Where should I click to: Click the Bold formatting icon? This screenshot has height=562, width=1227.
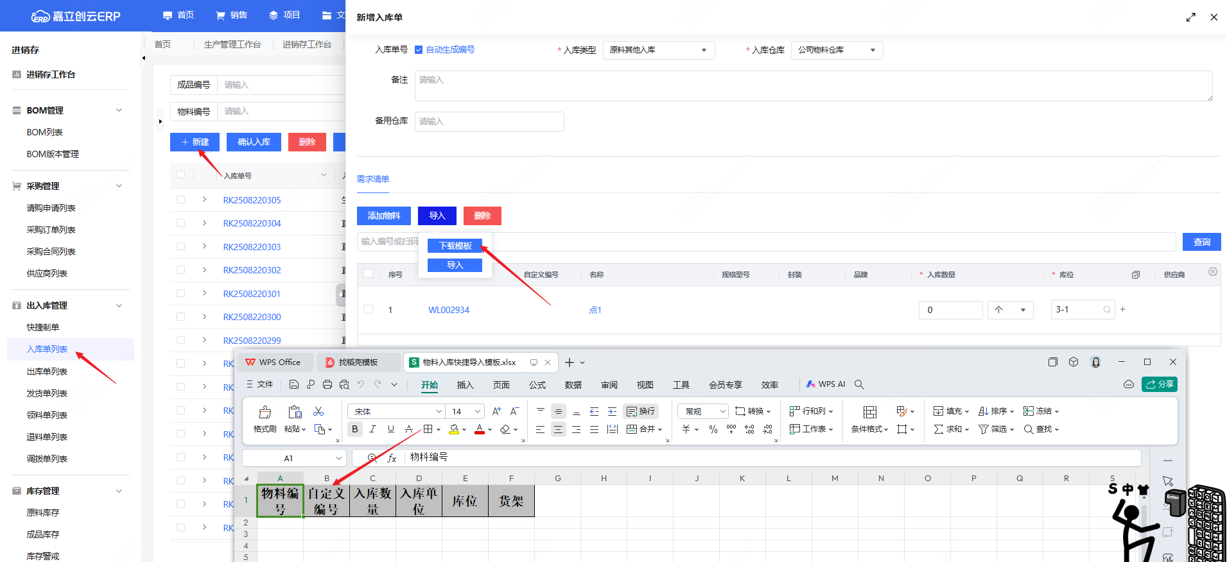tap(355, 429)
